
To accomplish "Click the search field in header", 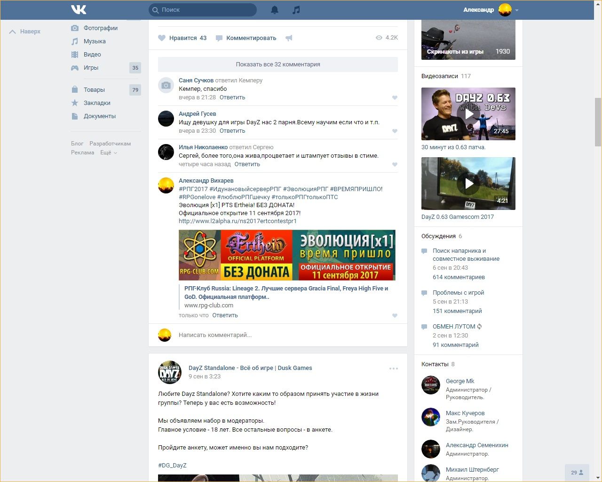I will click(x=203, y=9).
